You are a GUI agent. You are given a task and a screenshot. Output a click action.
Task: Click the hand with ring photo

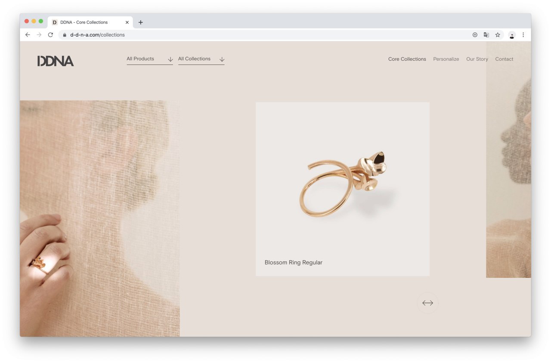pos(99,218)
